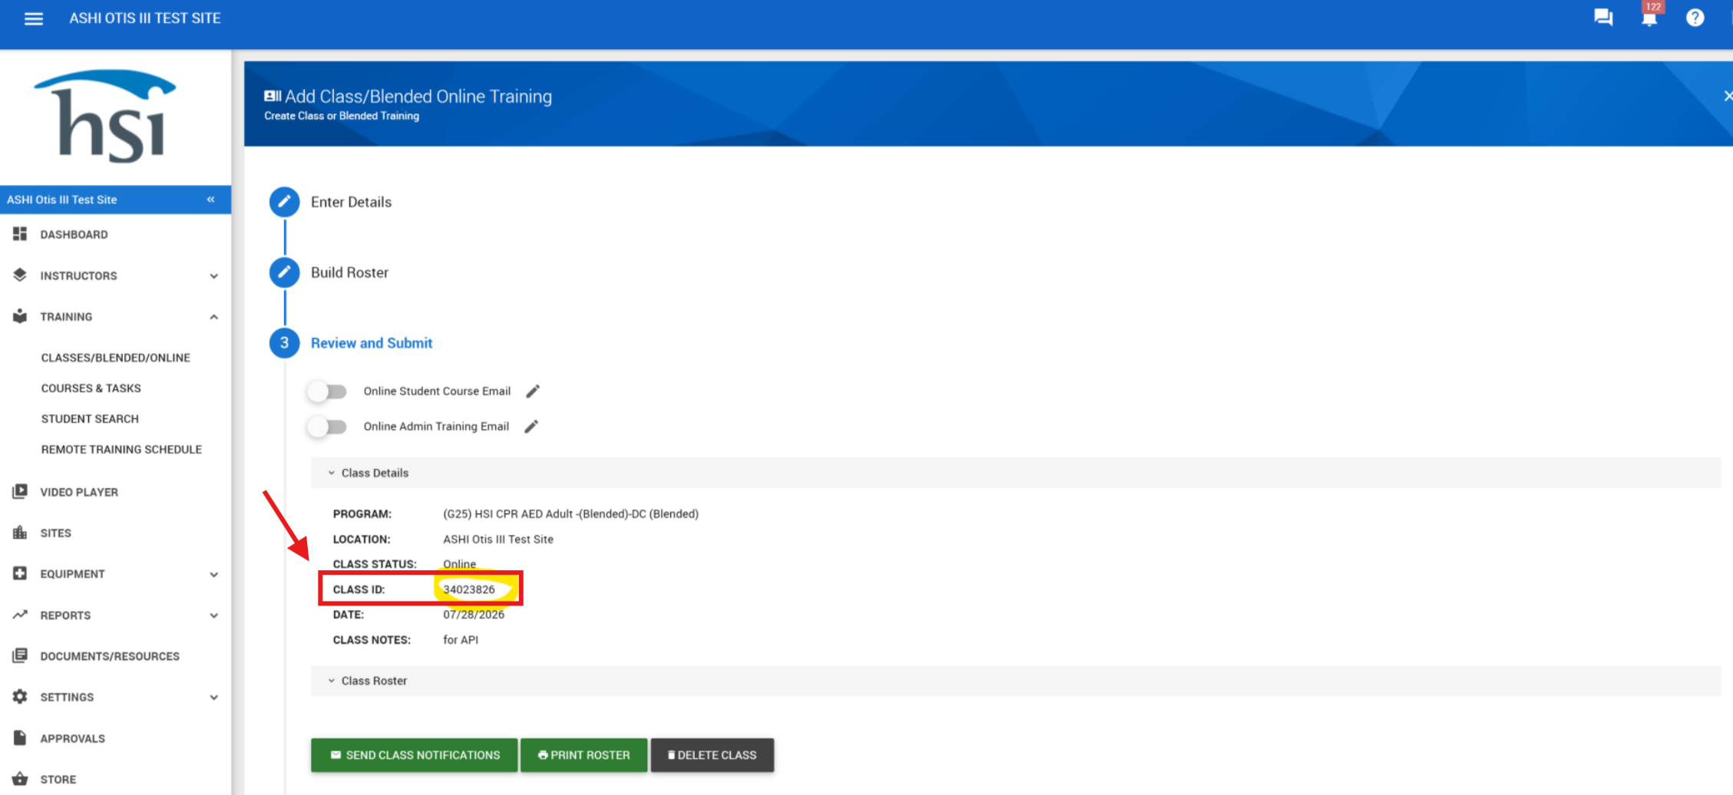View notifications bell with 122 badge
This screenshot has height=795, width=1733.
click(1649, 16)
